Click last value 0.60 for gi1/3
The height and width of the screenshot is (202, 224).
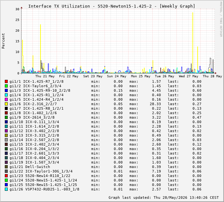(197, 90)
